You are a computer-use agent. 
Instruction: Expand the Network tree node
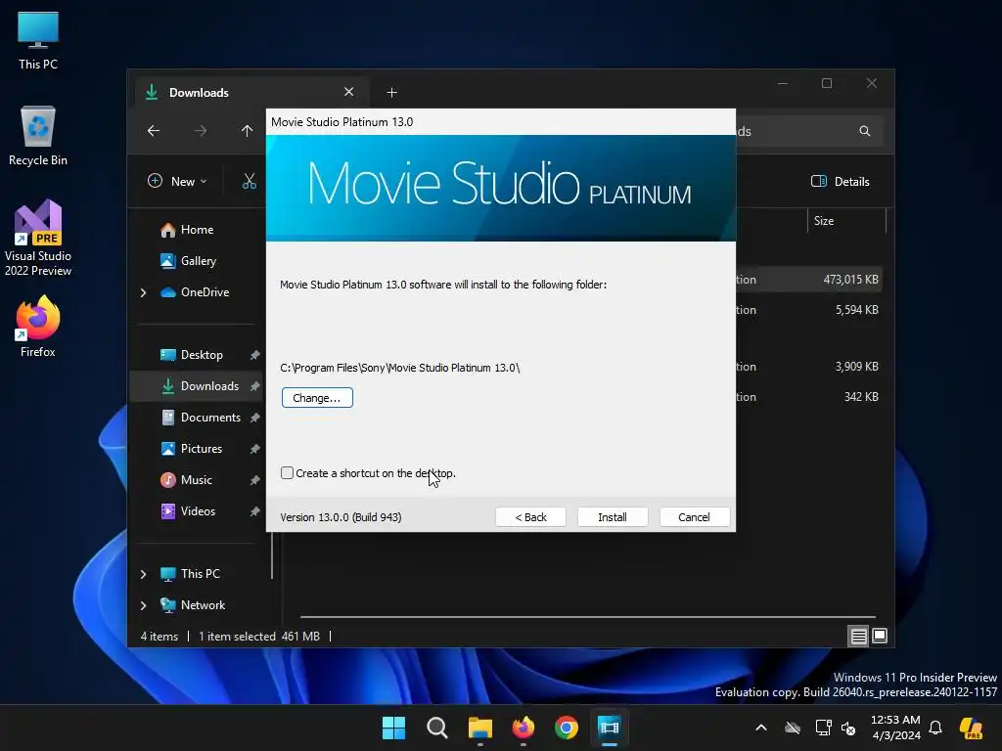[x=143, y=605]
